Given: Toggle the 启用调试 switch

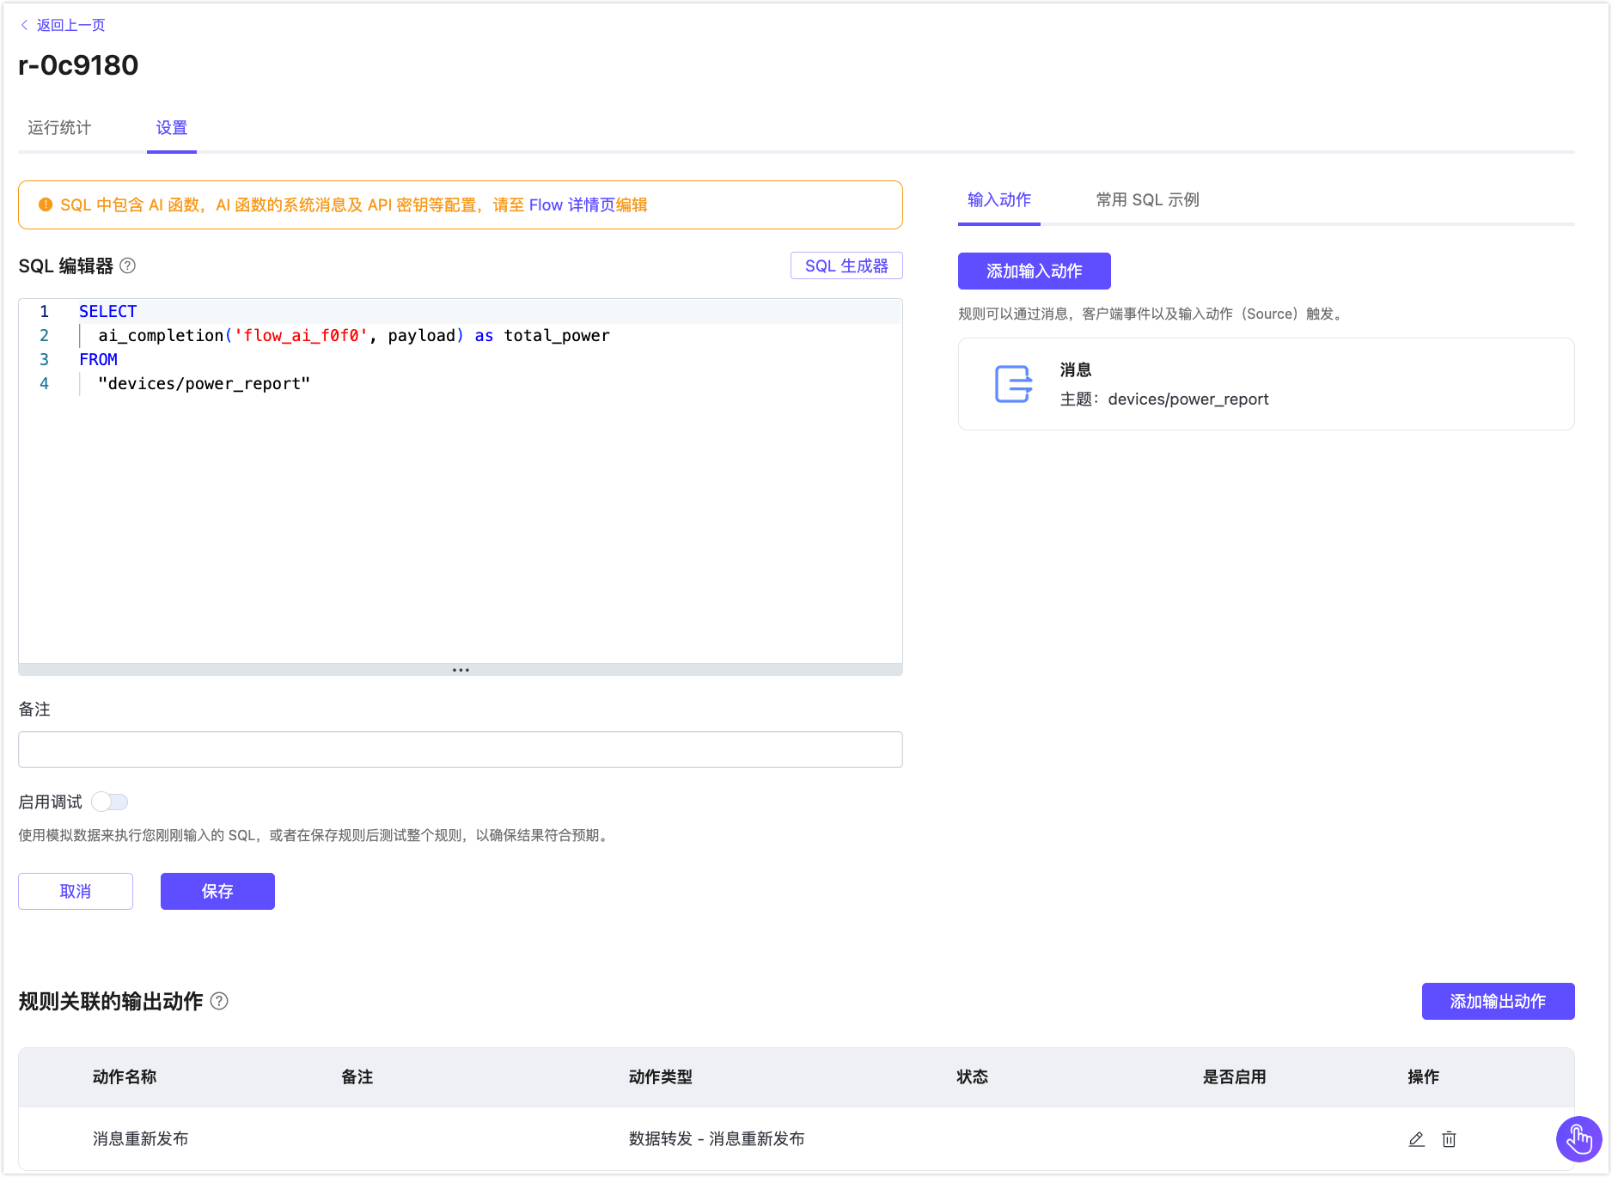Looking at the screenshot, I should tap(110, 802).
